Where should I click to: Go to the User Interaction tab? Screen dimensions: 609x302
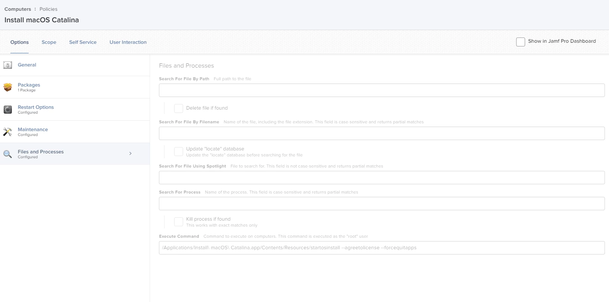128,42
